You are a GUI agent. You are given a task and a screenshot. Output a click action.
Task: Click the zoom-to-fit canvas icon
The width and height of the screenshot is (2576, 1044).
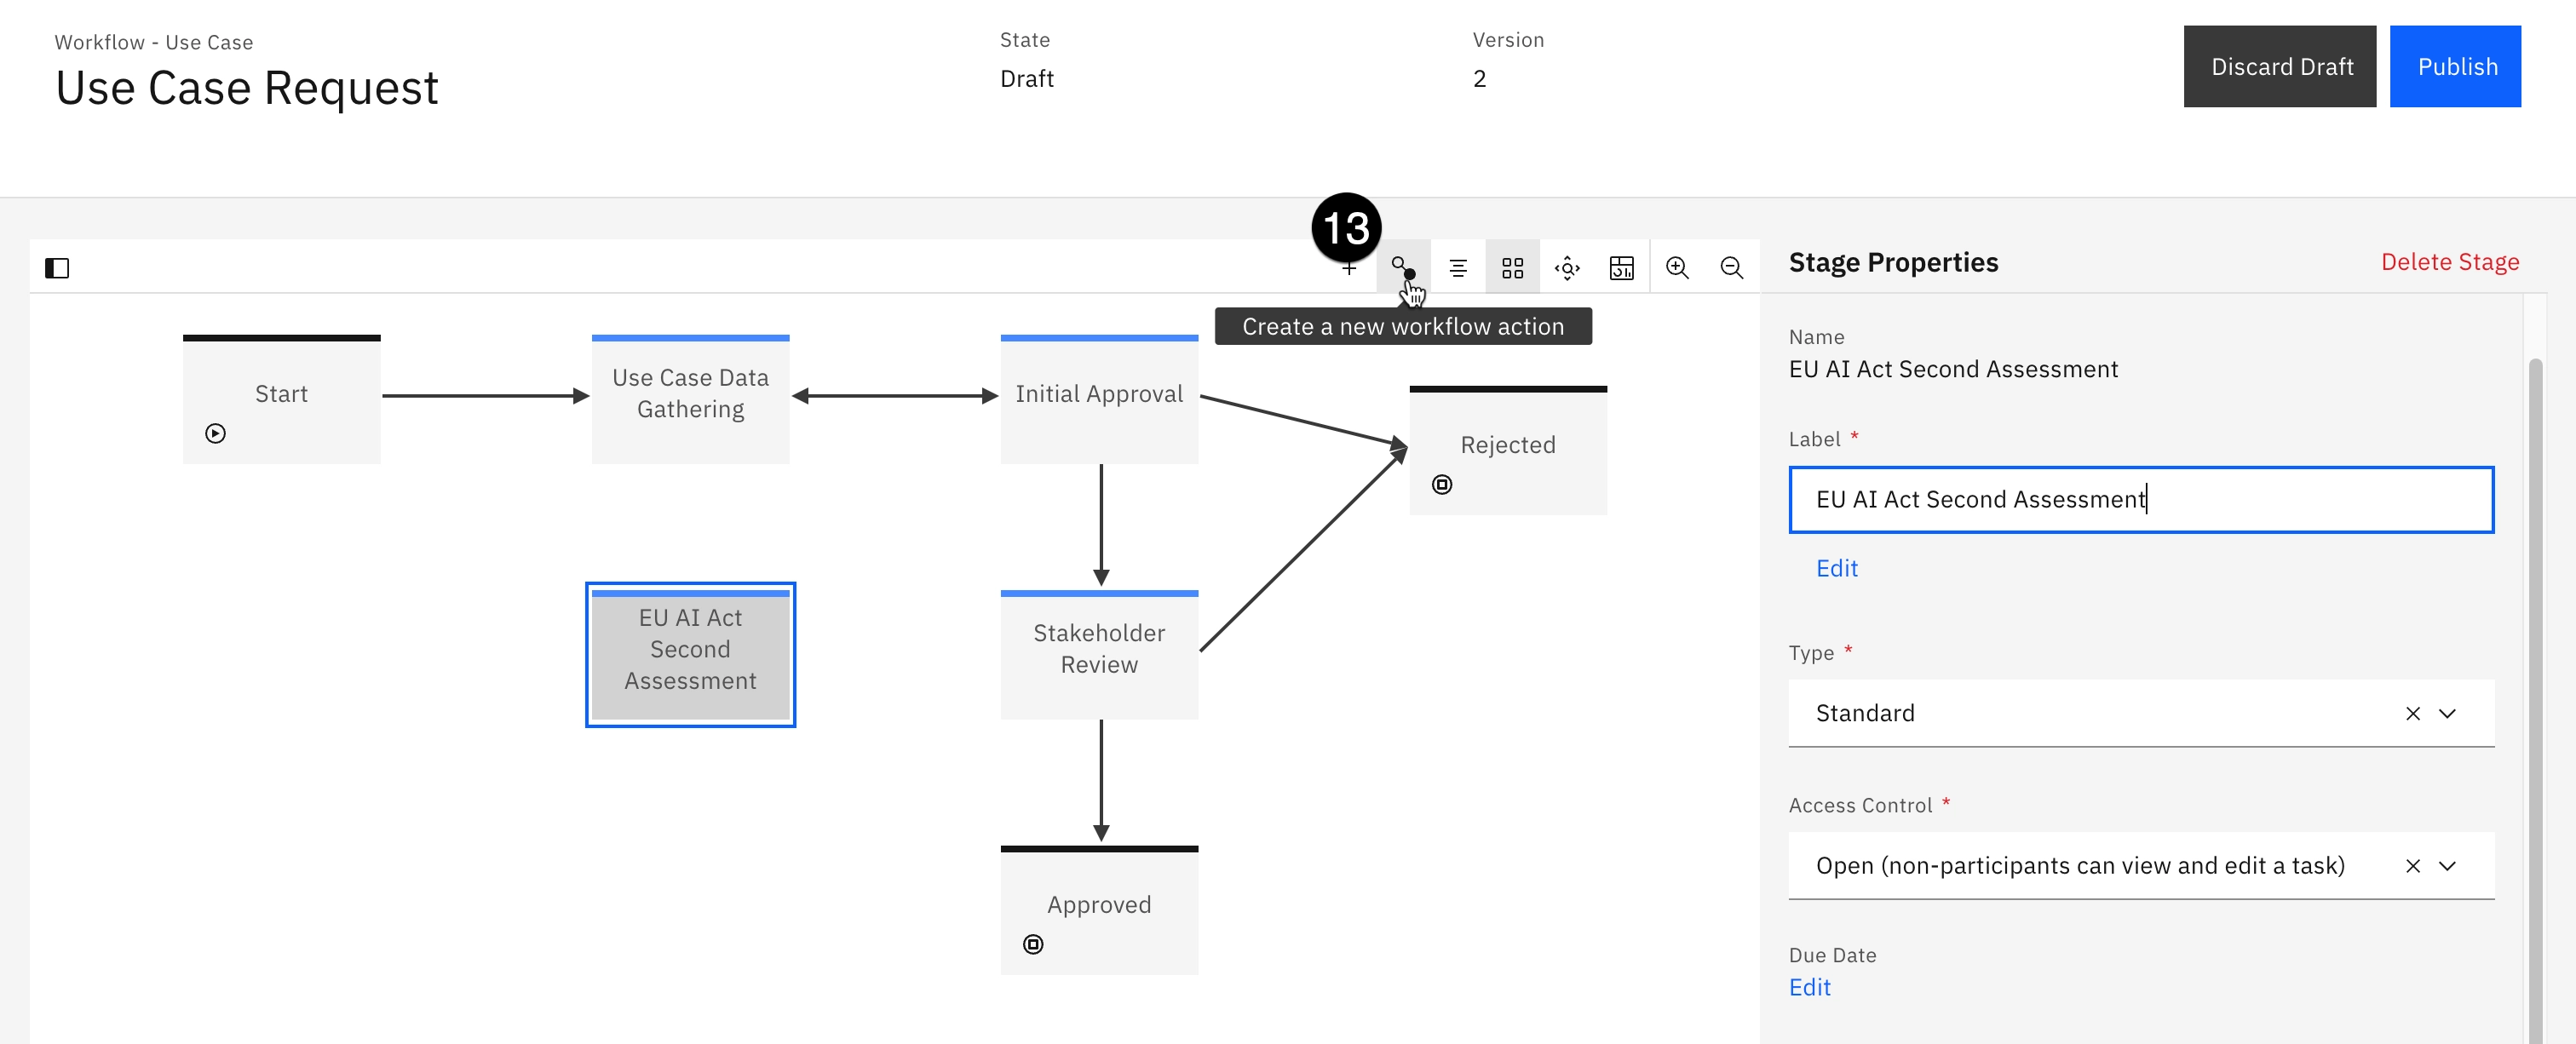tap(1567, 268)
